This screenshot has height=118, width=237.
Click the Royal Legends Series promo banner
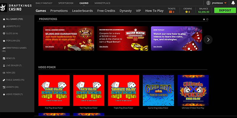point(68,39)
